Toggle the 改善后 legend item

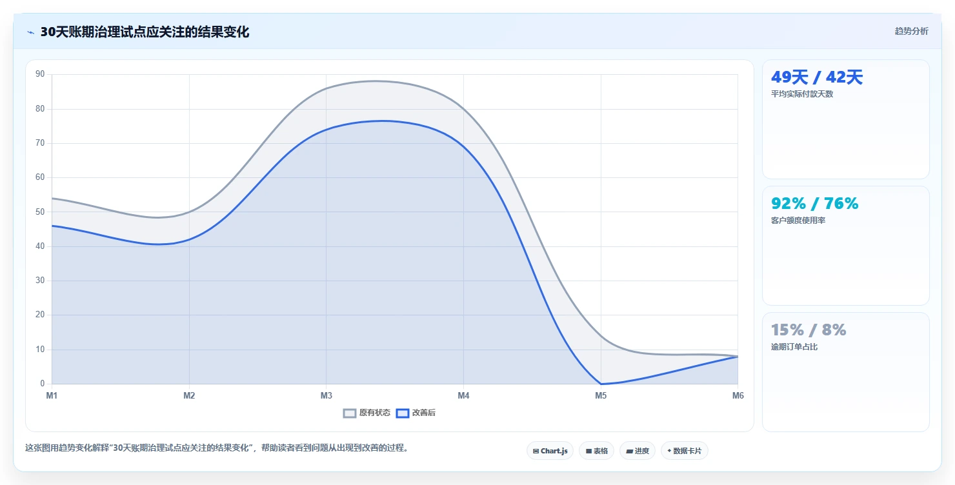click(x=416, y=413)
